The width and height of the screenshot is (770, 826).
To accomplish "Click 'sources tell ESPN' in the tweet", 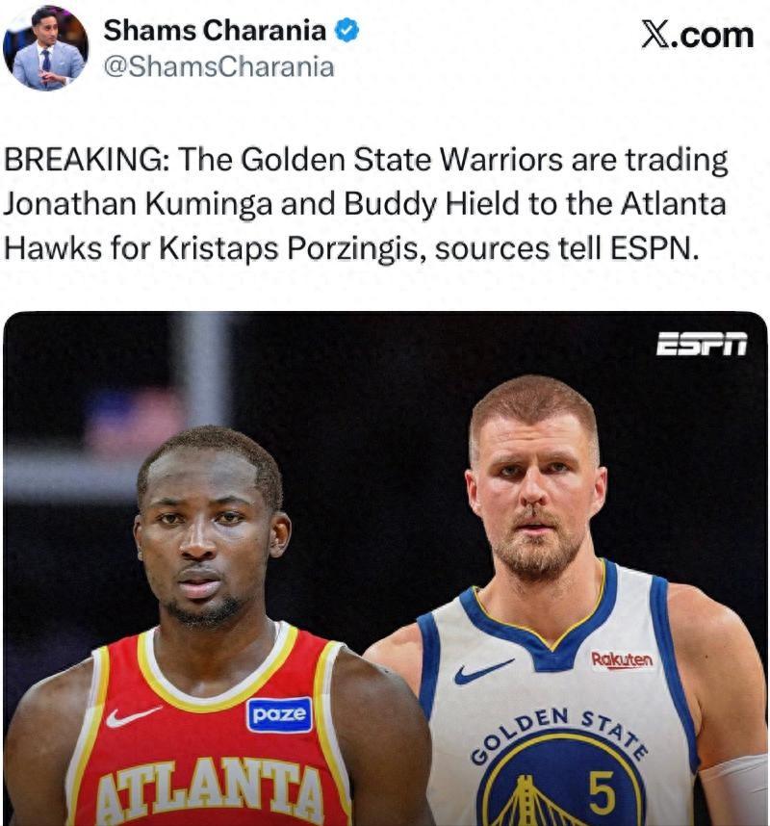I will (x=567, y=248).
